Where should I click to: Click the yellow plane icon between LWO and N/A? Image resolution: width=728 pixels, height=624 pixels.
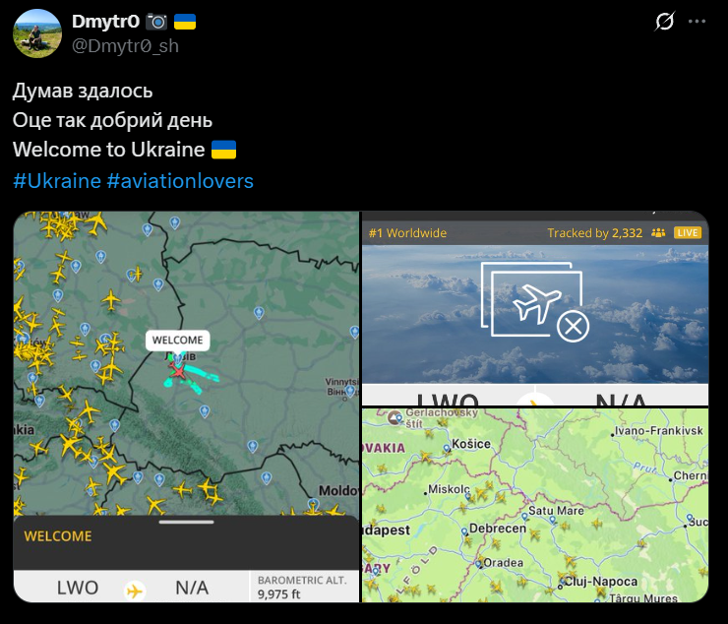135,592
